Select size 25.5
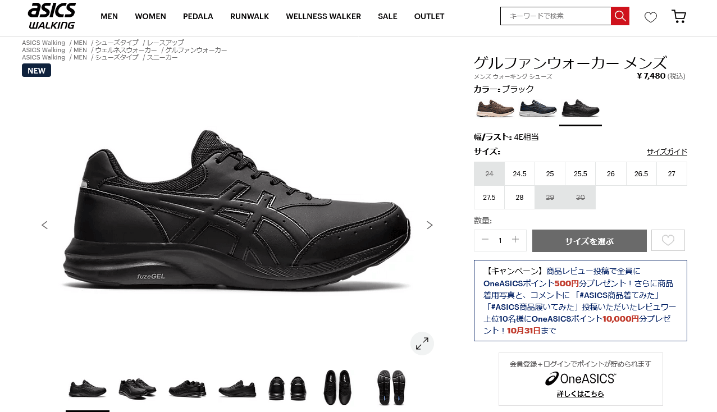The image size is (717, 412). click(580, 174)
